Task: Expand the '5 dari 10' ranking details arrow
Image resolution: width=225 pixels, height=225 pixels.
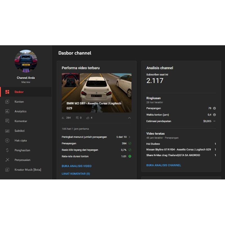Action: (x=130, y=137)
